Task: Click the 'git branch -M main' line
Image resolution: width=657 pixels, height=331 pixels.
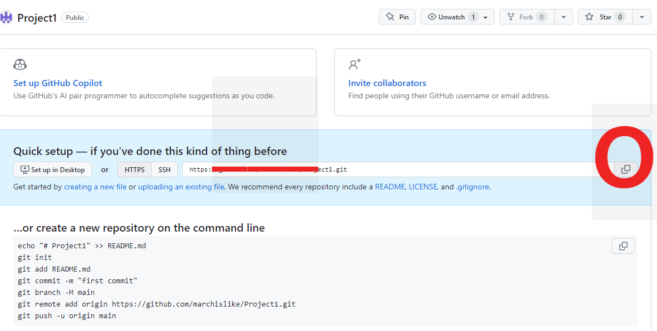Action: (x=57, y=292)
